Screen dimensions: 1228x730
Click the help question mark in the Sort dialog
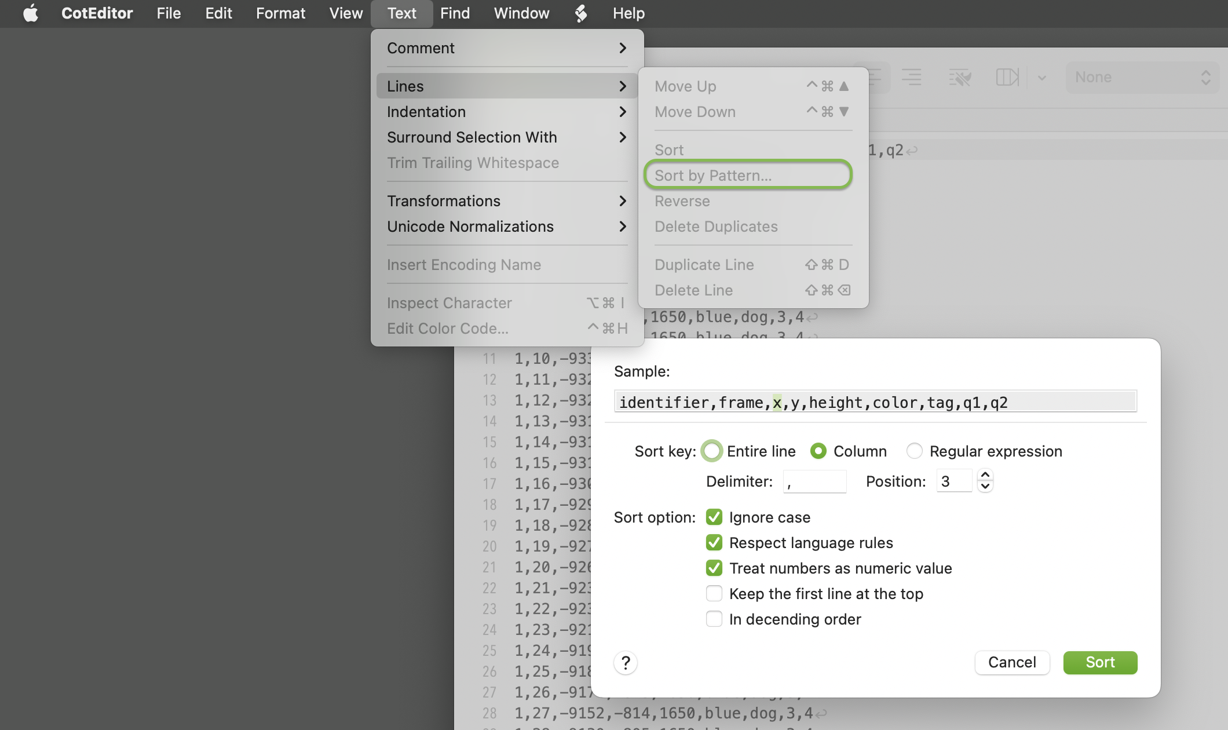626,662
